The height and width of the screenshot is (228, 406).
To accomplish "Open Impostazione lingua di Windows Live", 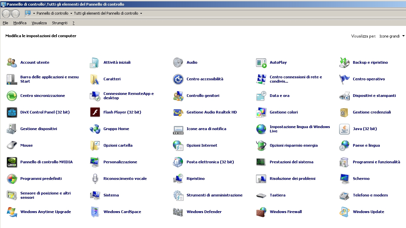I will [300, 129].
